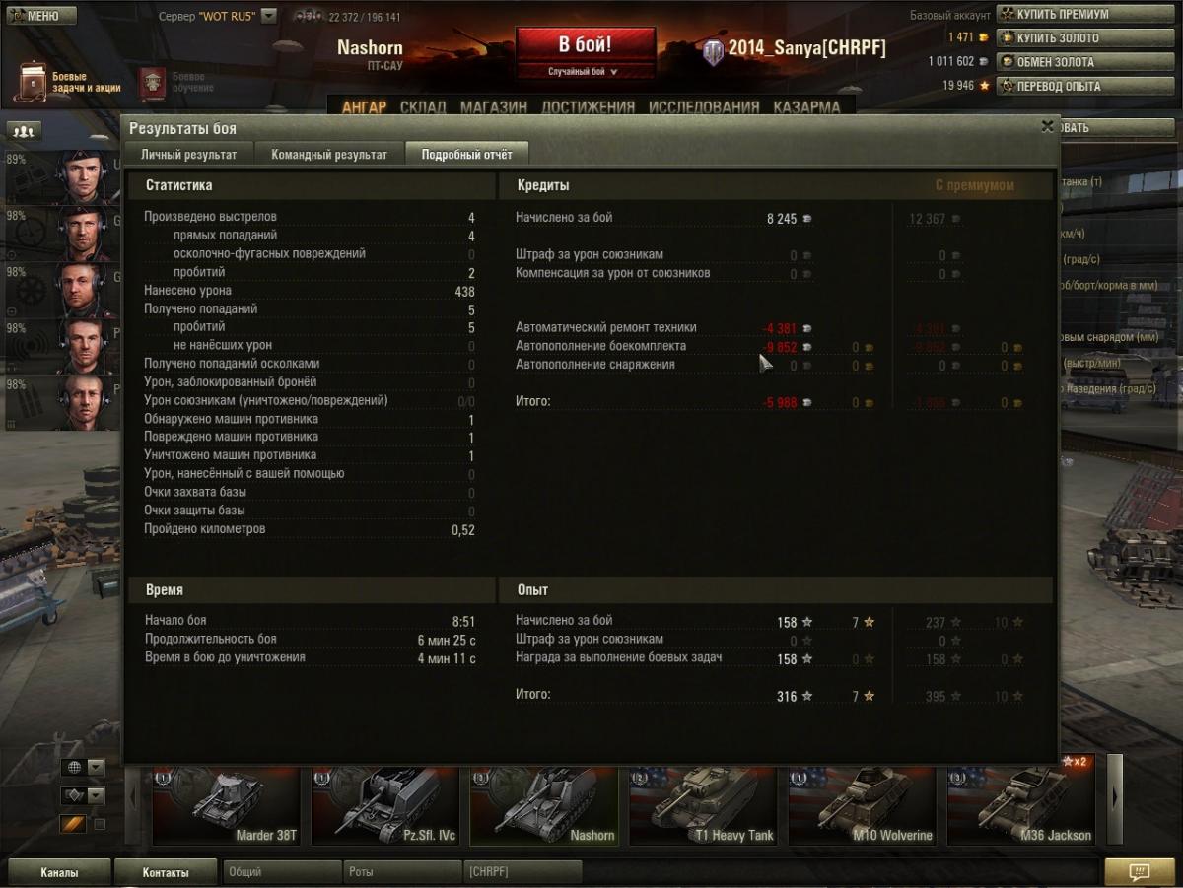
Task: Select the T1 Heavy Tank
Action: coord(703,807)
